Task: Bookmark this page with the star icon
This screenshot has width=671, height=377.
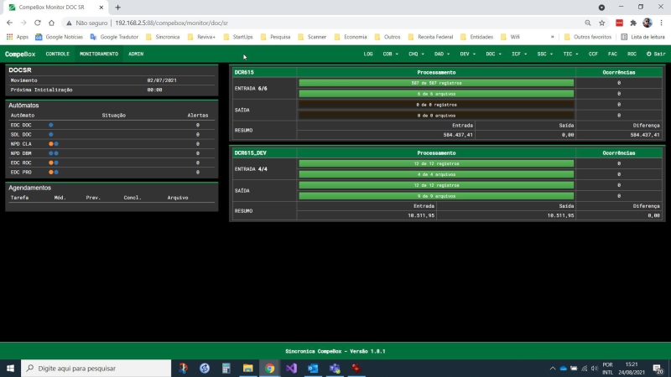Action: pyautogui.click(x=601, y=23)
